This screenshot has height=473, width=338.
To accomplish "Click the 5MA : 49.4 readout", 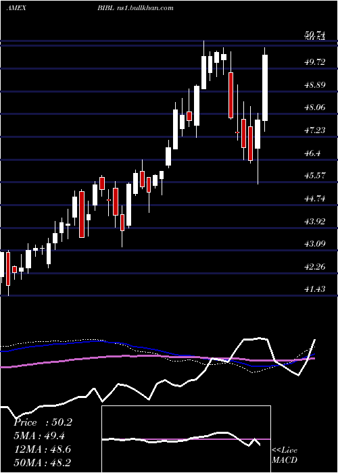I will 39,436.
